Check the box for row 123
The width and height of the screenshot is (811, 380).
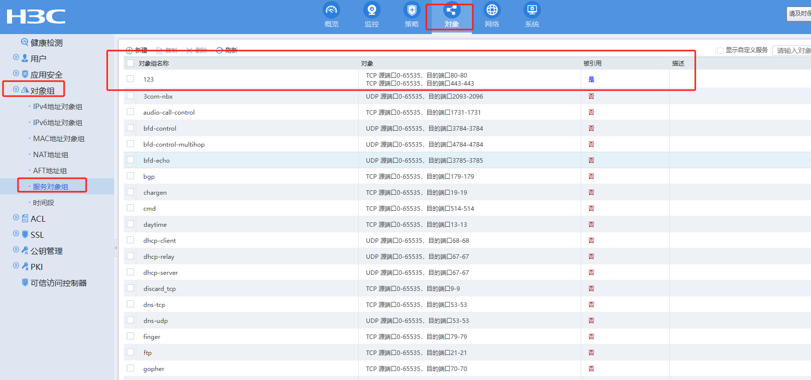(x=130, y=79)
